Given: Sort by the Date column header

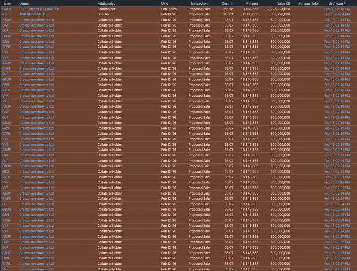Looking at the screenshot, I should (165, 3).
